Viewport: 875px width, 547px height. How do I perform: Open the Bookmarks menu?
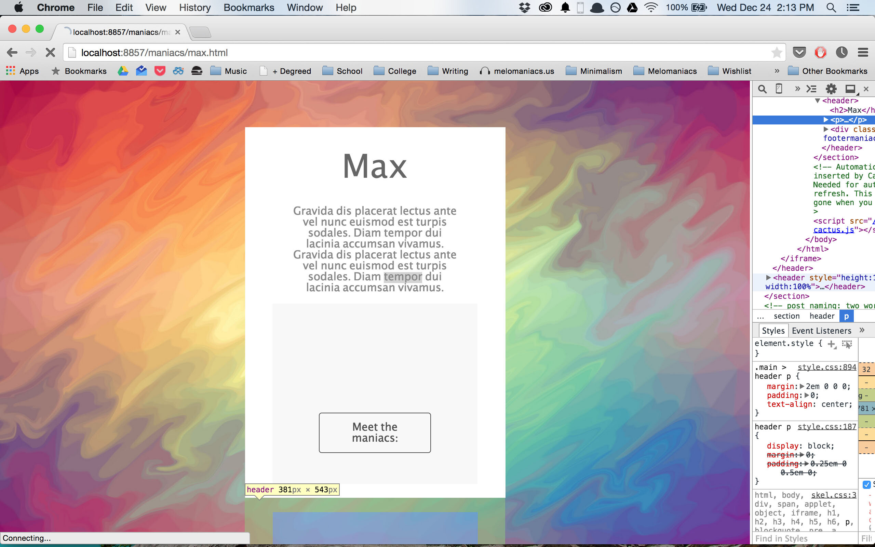point(249,8)
